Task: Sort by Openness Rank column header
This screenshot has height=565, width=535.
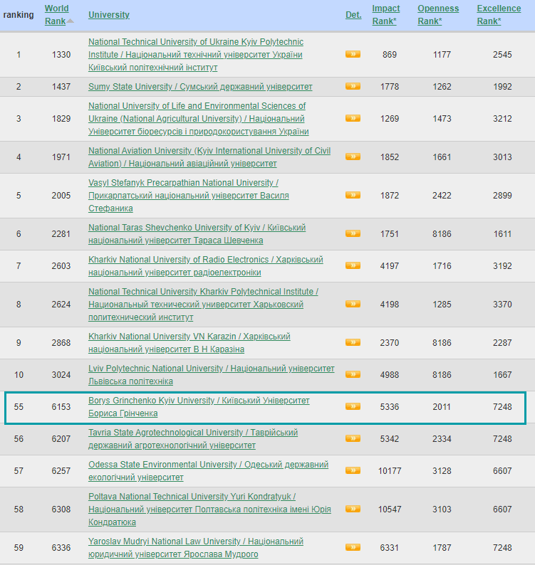Action: [438, 15]
